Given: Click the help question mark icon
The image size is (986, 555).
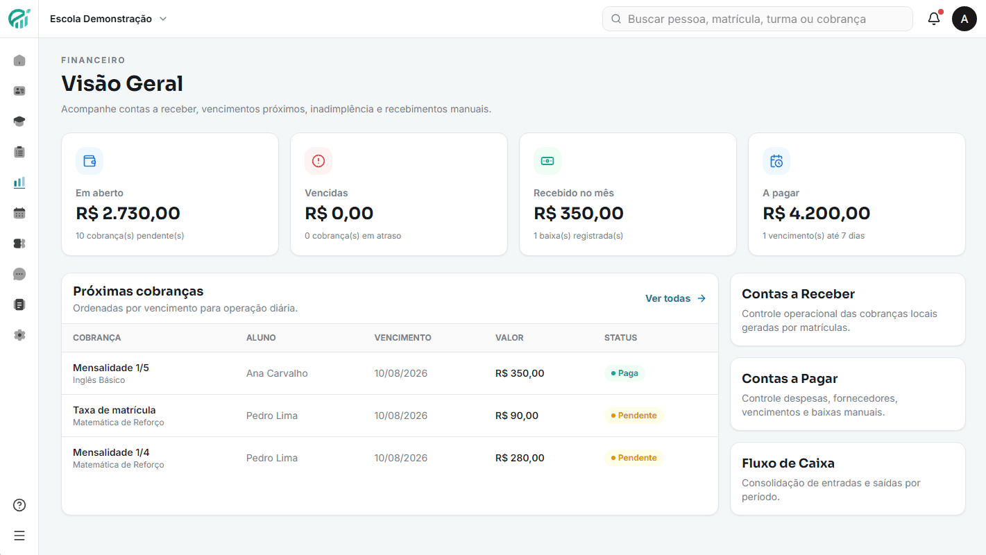Looking at the screenshot, I should (x=19, y=505).
